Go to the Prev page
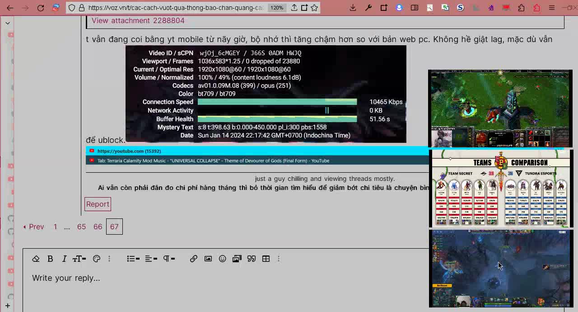 coord(34,227)
